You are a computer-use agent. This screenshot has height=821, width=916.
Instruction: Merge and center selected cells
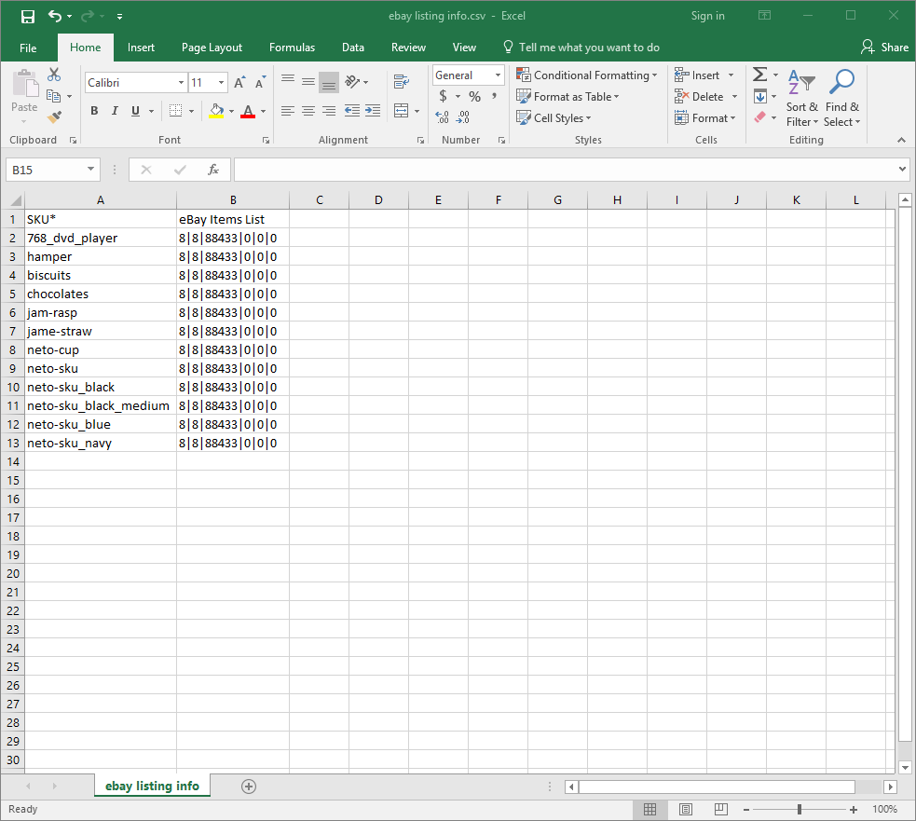(402, 111)
